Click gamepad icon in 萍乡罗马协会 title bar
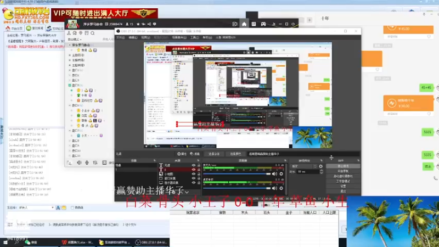The image size is (439, 247). coord(263,24)
